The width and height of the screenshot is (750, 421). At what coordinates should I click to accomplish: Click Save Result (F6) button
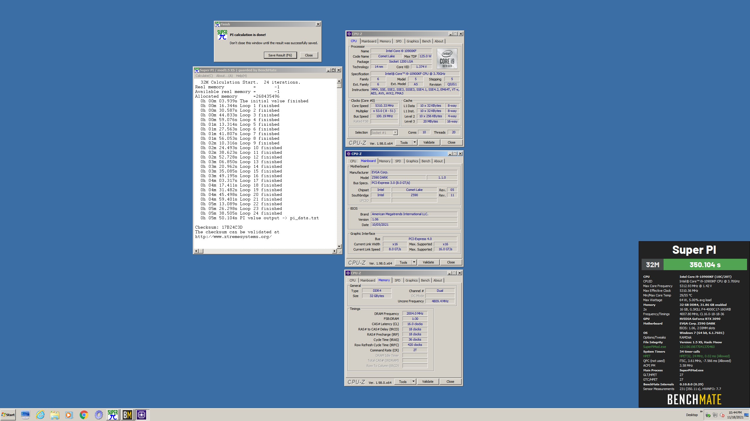(280, 55)
